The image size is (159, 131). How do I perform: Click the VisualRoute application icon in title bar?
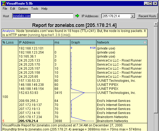(x=4, y=3)
